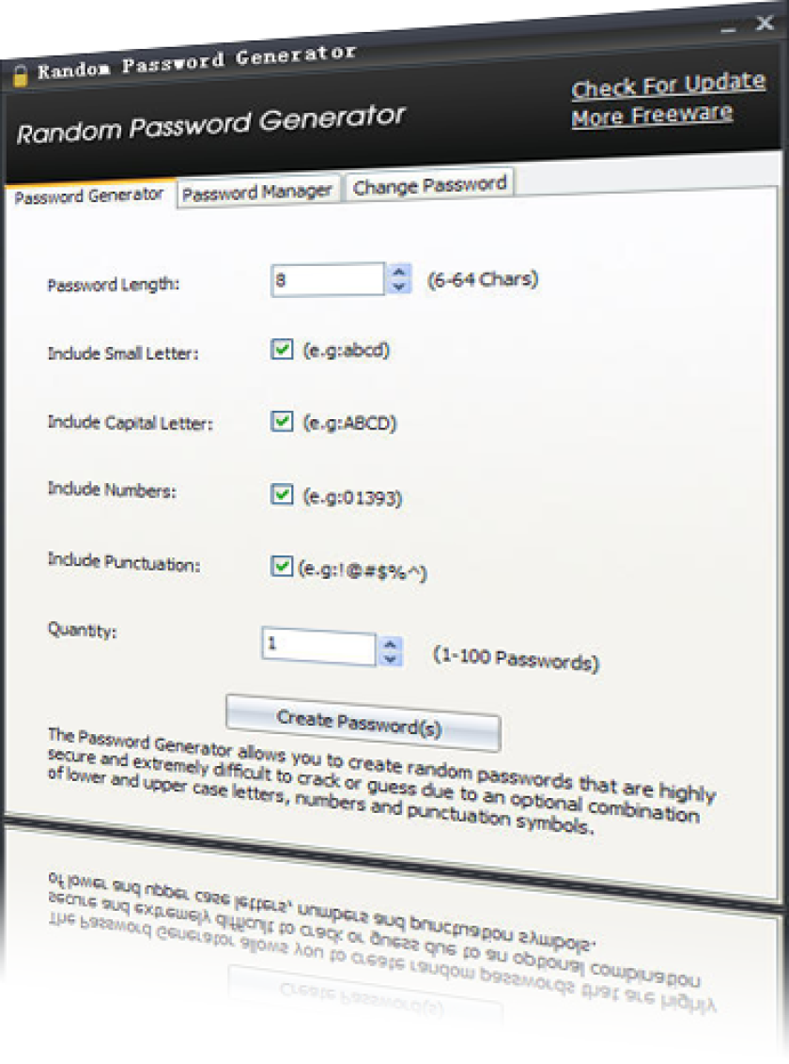Click the "Include Numbers:" label
Image resolution: width=789 pixels, height=1064 pixels.
point(112,490)
